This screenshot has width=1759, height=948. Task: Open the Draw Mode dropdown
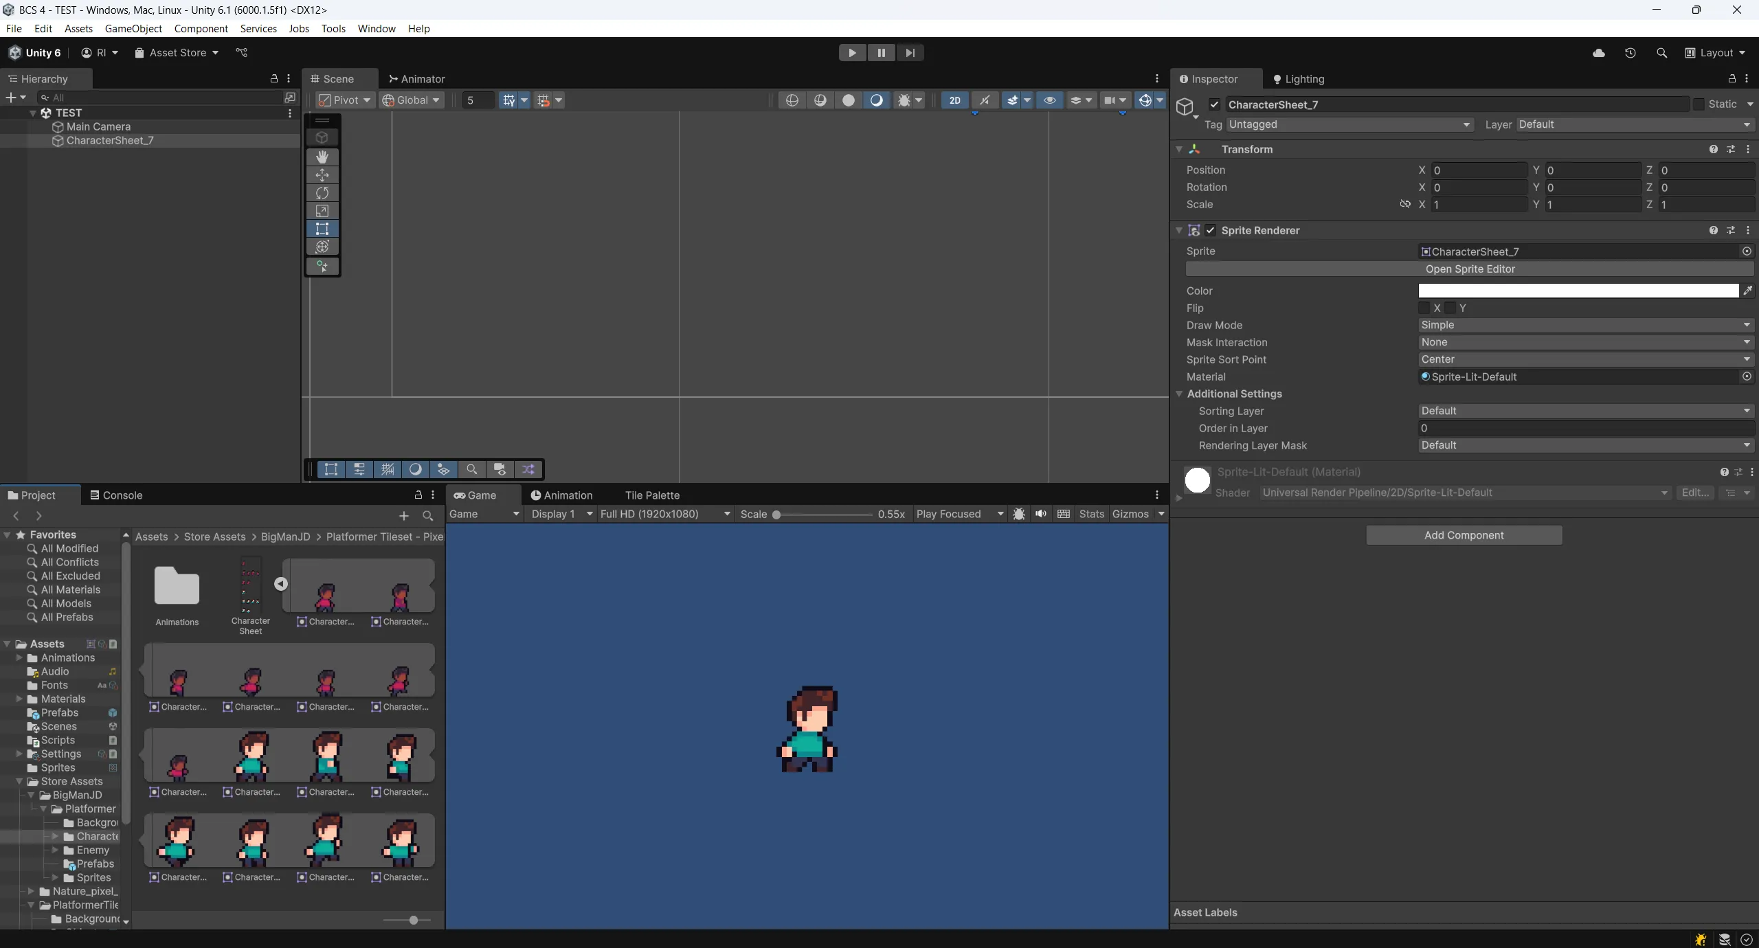coord(1586,325)
